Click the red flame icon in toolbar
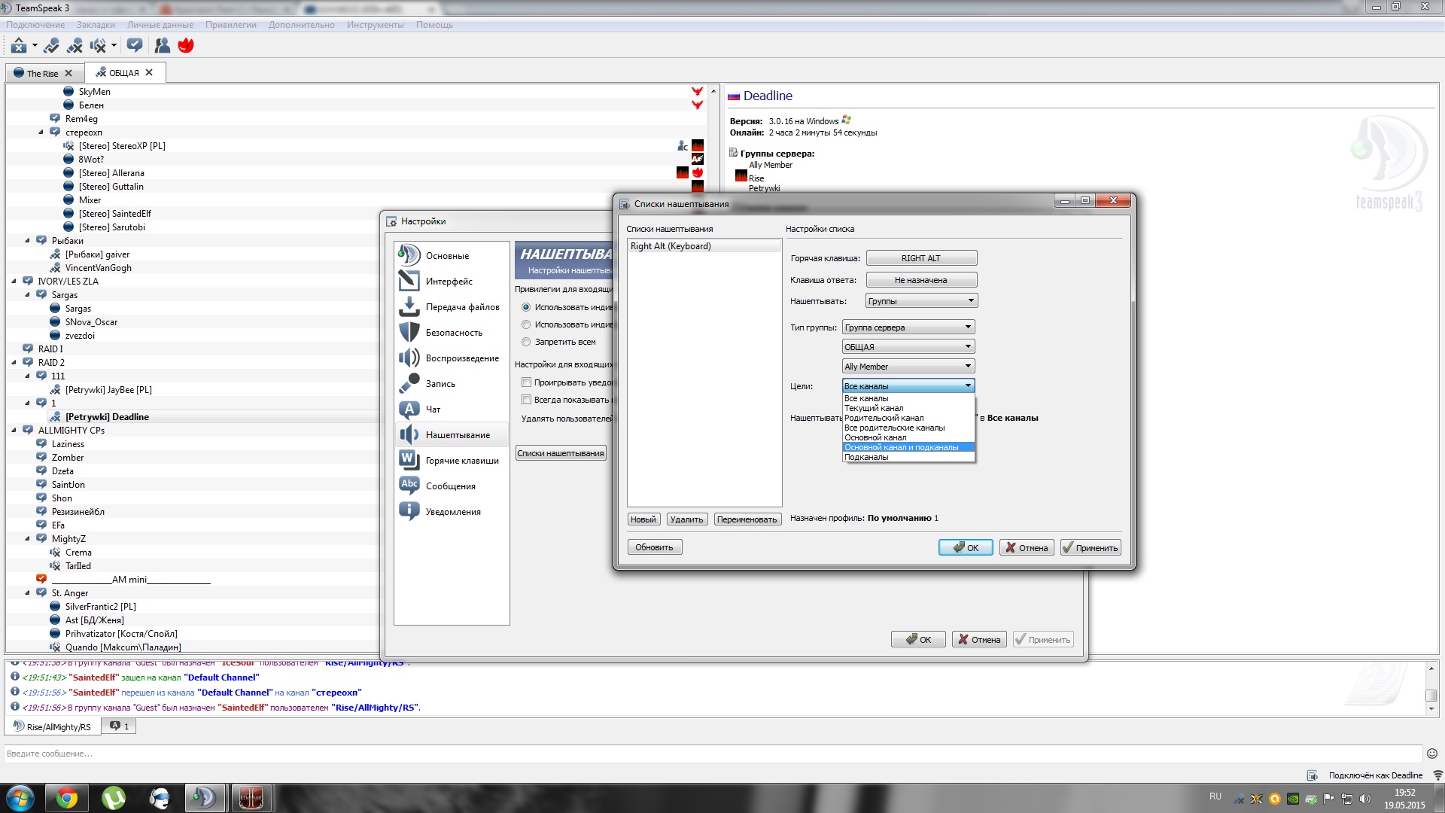Viewport: 1445px width, 813px height. [186, 46]
